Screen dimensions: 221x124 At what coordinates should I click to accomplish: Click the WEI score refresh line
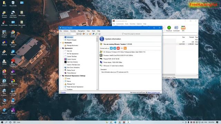(x=114, y=66)
